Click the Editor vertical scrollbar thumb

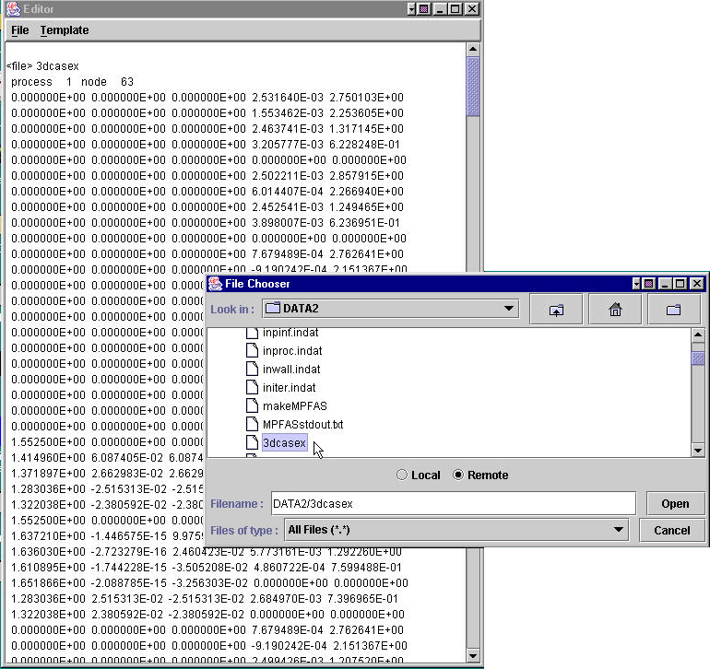point(473,87)
